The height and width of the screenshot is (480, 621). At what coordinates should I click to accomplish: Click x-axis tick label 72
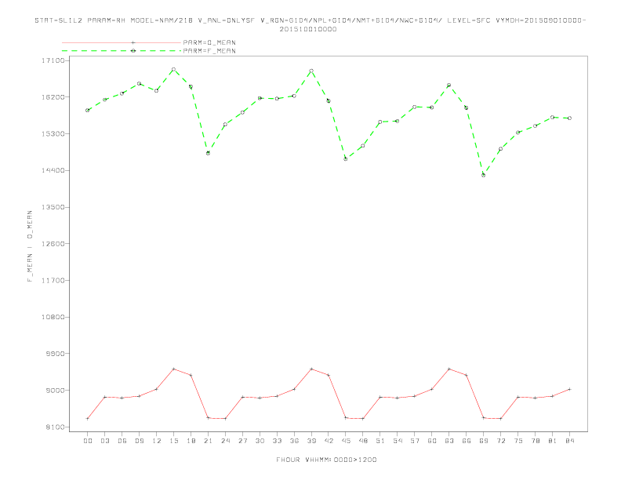click(x=500, y=441)
